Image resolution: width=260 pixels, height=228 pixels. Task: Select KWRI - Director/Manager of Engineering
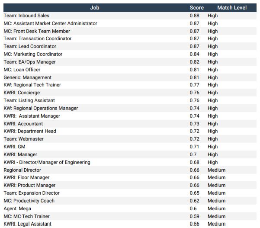point(130,162)
